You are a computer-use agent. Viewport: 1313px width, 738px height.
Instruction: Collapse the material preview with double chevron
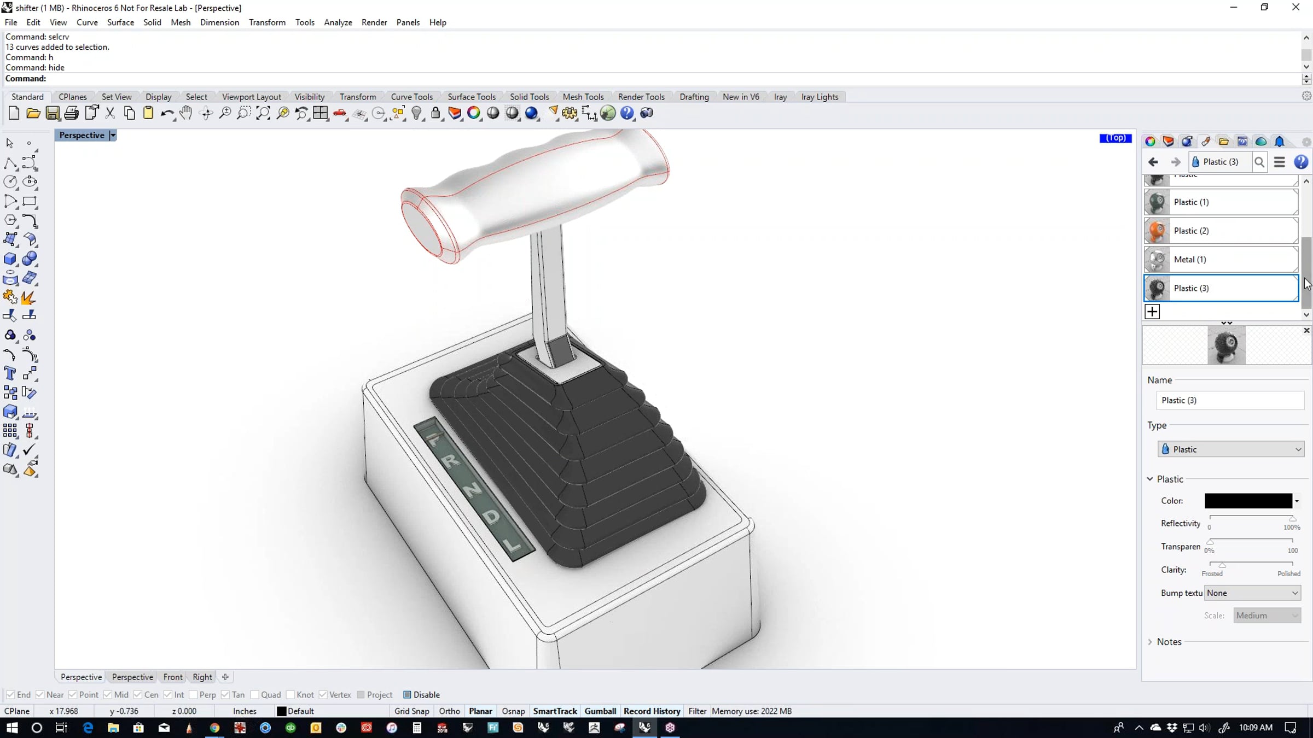1227,323
